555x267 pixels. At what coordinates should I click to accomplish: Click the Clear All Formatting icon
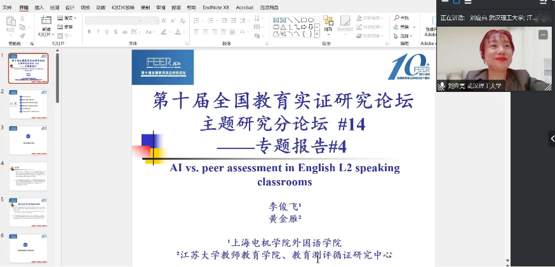click(x=182, y=20)
